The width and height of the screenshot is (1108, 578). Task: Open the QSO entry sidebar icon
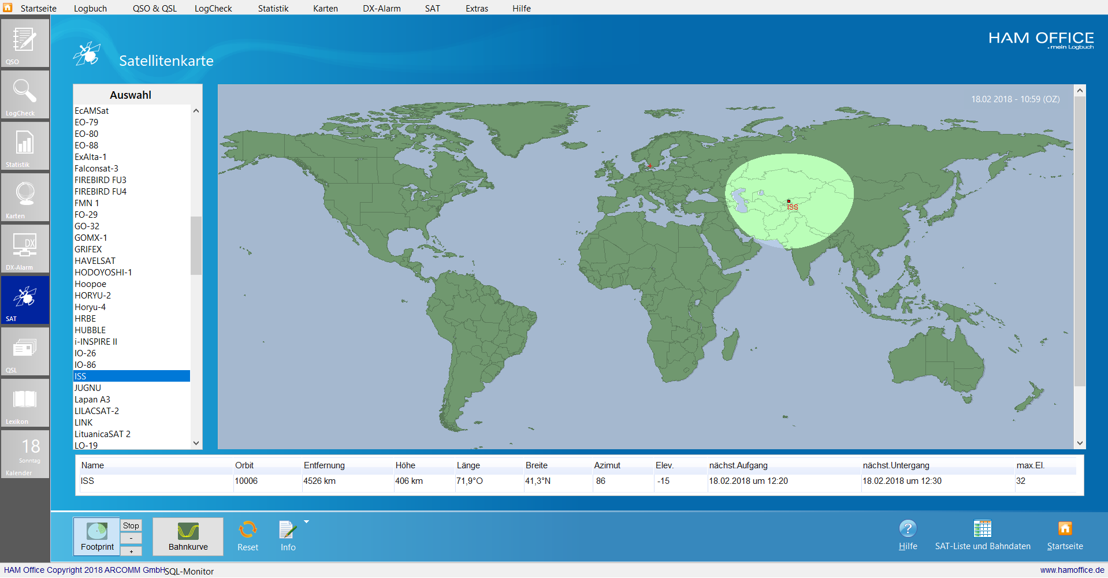coord(24,43)
